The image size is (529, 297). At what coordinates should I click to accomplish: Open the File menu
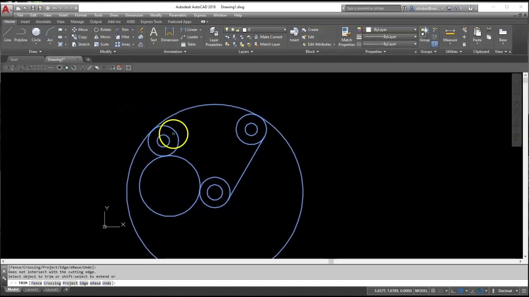(20, 15)
